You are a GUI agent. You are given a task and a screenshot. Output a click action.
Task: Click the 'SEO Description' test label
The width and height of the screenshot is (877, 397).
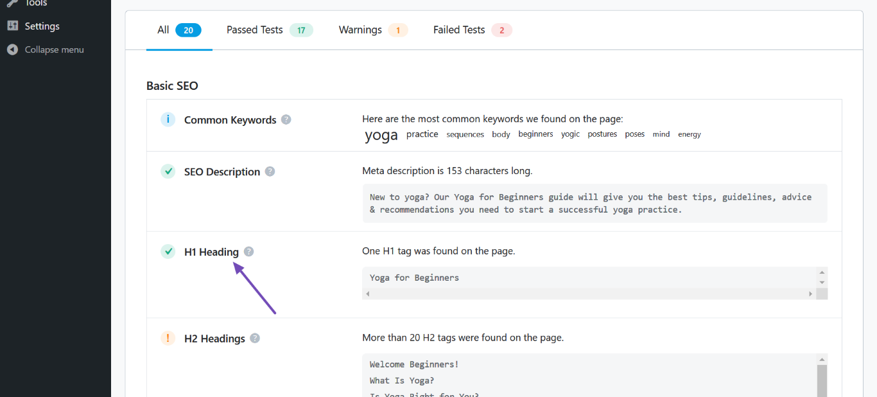coord(222,172)
